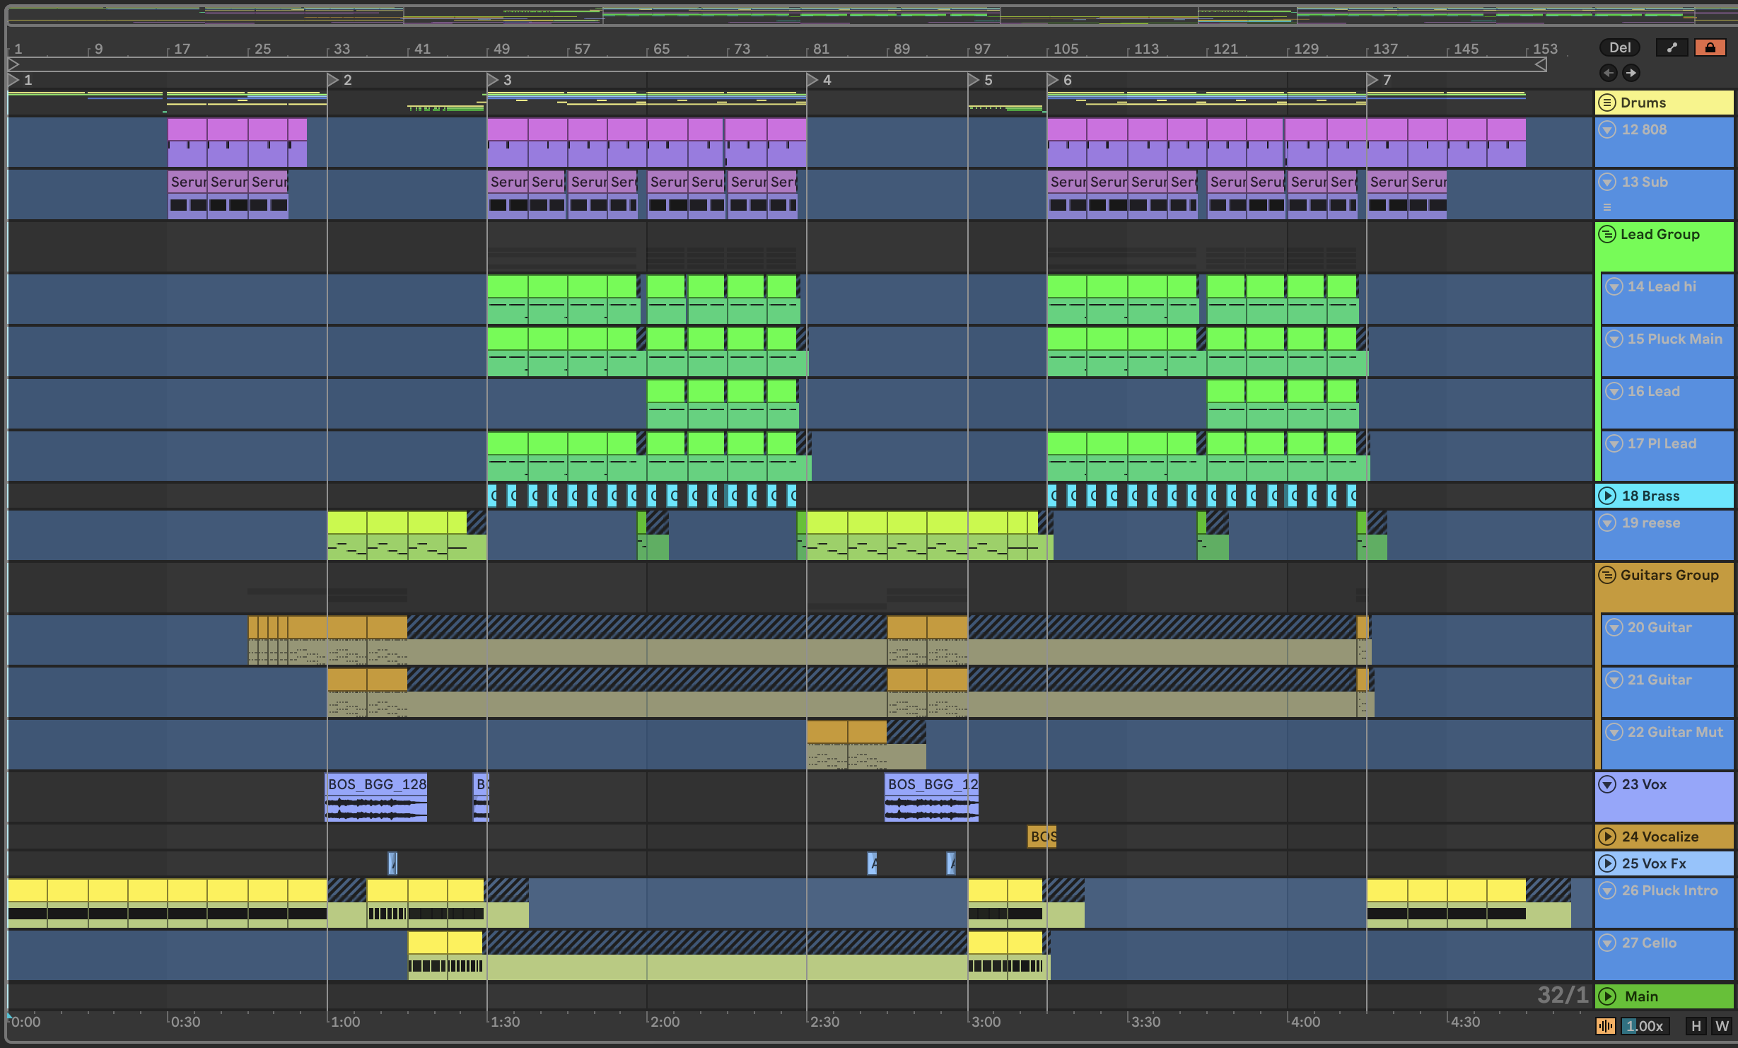Image resolution: width=1738 pixels, height=1048 pixels.
Task: Toggle the orange waveform zoom icon
Action: tap(1605, 1026)
